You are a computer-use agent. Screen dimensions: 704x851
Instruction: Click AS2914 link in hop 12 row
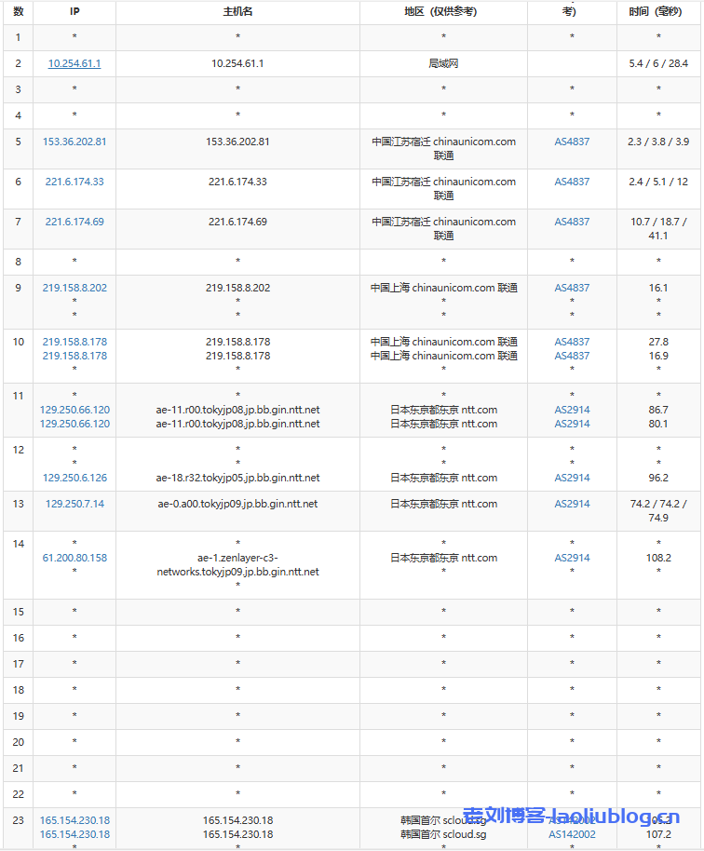[x=572, y=478]
